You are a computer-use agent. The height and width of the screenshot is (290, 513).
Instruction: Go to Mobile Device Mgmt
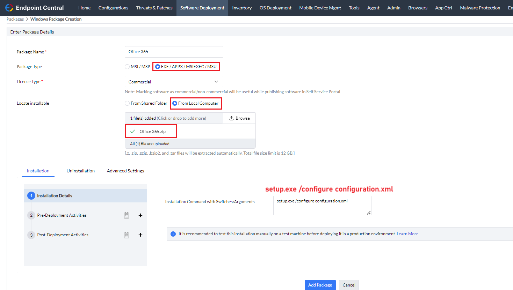tap(320, 8)
